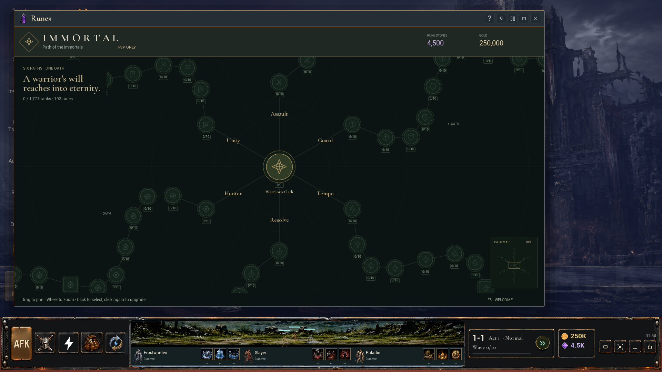Click the Assault path label

tap(279, 114)
